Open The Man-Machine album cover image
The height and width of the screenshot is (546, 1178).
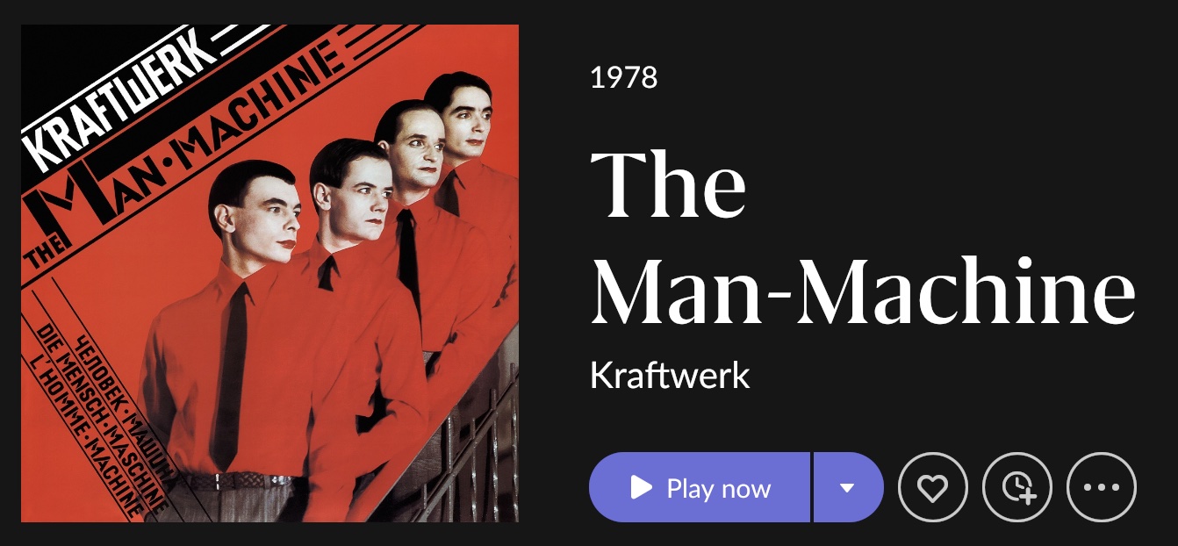tap(269, 273)
